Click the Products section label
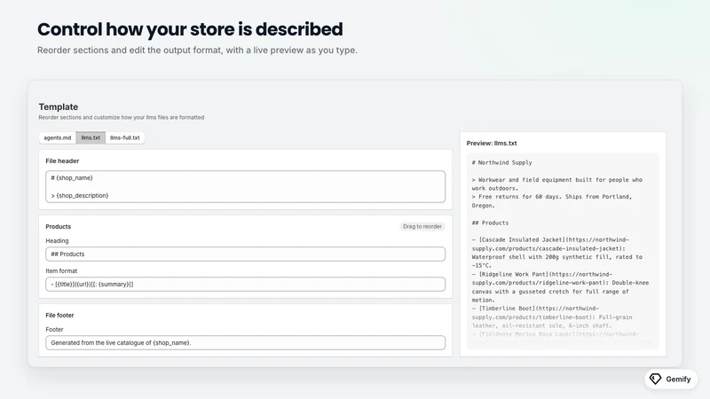 pyautogui.click(x=59, y=227)
